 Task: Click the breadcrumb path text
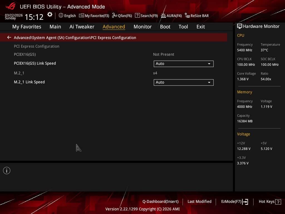click(x=75, y=38)
